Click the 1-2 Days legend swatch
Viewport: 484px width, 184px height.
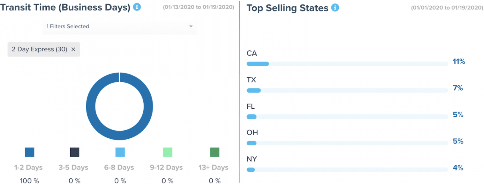coord(30,152)
